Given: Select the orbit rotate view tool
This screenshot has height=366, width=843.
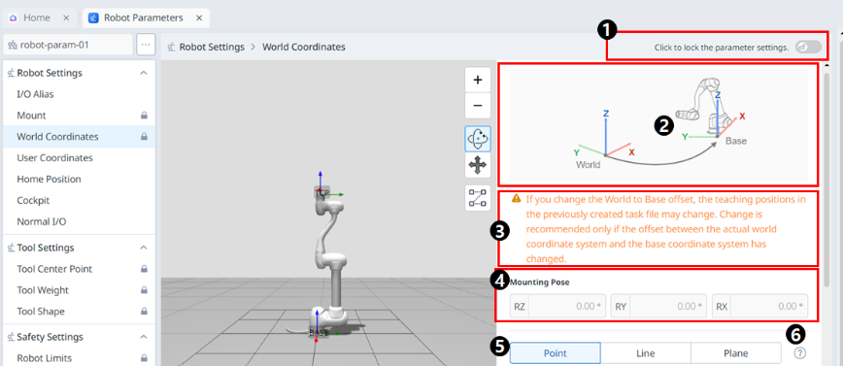Looking at the screenshot, I should pos(478,139).
